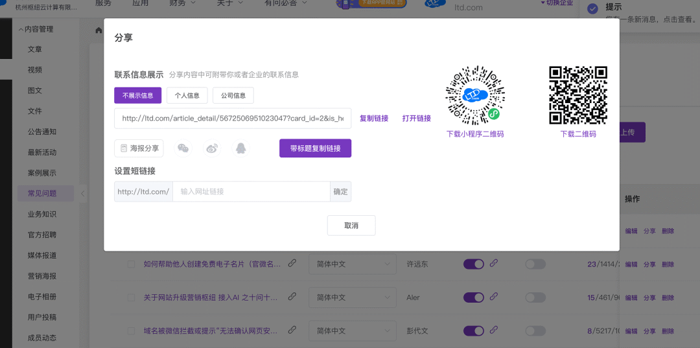Image resolution: width=700 pixels, height=348 pixels.
Task: Select 不展示信息 option
Action: tap(138, 95)
